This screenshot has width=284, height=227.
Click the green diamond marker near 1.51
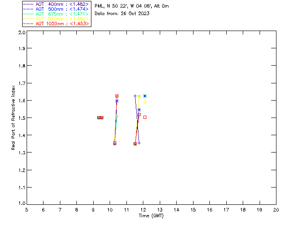point(117,116)
